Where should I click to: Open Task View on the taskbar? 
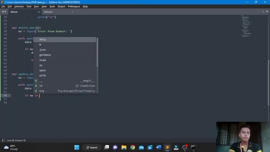[107, 147]
